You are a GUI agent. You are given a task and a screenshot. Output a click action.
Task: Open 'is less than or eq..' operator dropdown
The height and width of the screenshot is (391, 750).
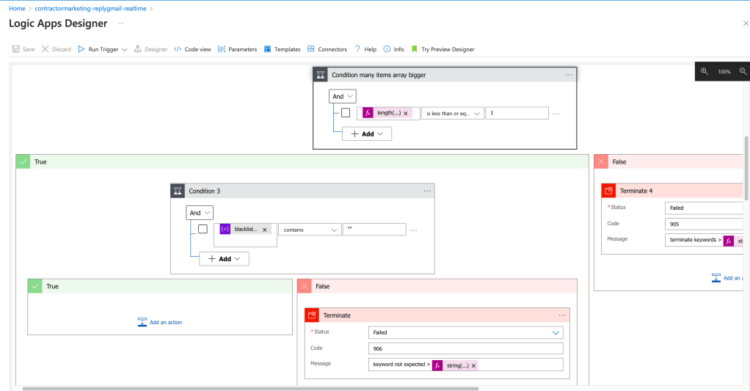coord(453,113)
